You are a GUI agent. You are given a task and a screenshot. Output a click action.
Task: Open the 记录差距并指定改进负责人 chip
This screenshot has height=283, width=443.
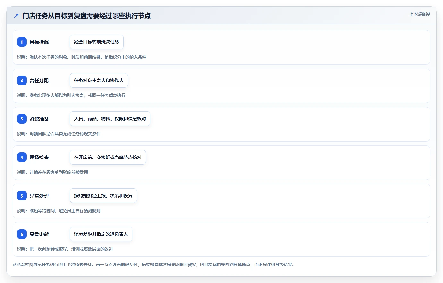coord(101,234)
